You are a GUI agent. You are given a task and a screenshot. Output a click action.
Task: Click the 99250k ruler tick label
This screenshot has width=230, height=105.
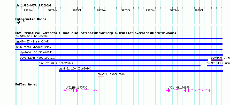[x=126, y=10]
